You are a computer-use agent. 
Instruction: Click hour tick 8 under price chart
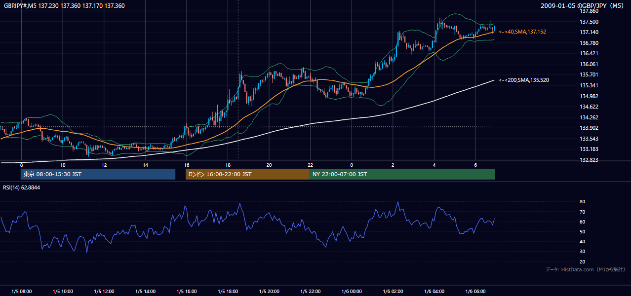(x=21, y=165)
